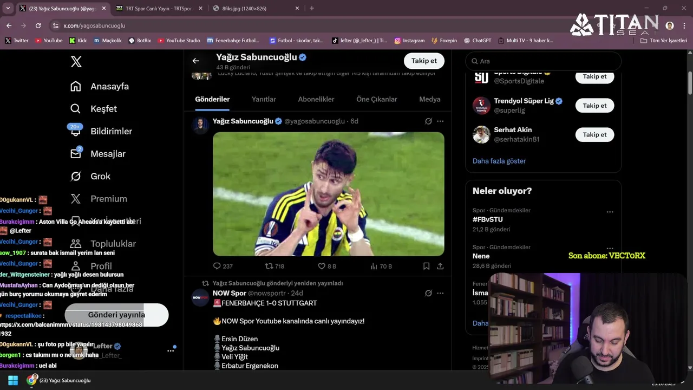Open NOW Spor avatar on post

201,297
